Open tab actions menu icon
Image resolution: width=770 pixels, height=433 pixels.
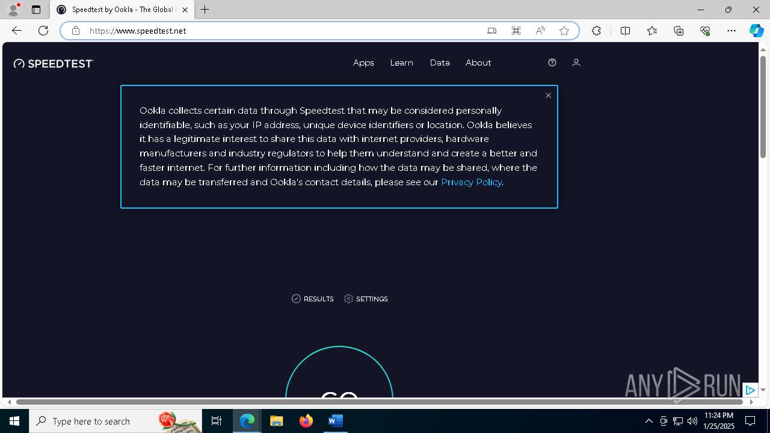click(36, 10)
